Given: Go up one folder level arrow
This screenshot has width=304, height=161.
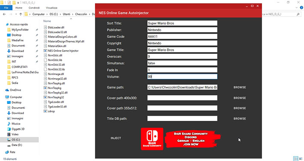Looking at the screenshot, I should click(x=21, y=14).
